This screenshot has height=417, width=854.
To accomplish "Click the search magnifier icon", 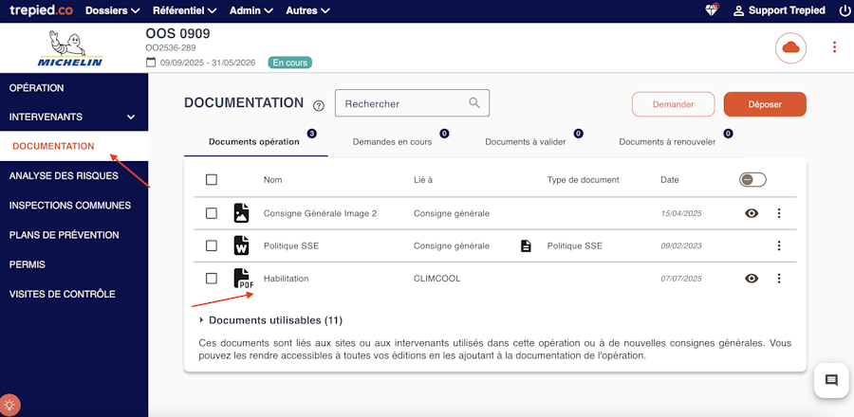I will [474, 103].
